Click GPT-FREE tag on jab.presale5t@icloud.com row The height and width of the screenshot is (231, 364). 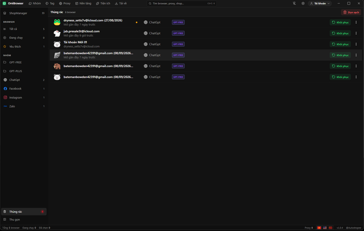(x=178, y=33)
